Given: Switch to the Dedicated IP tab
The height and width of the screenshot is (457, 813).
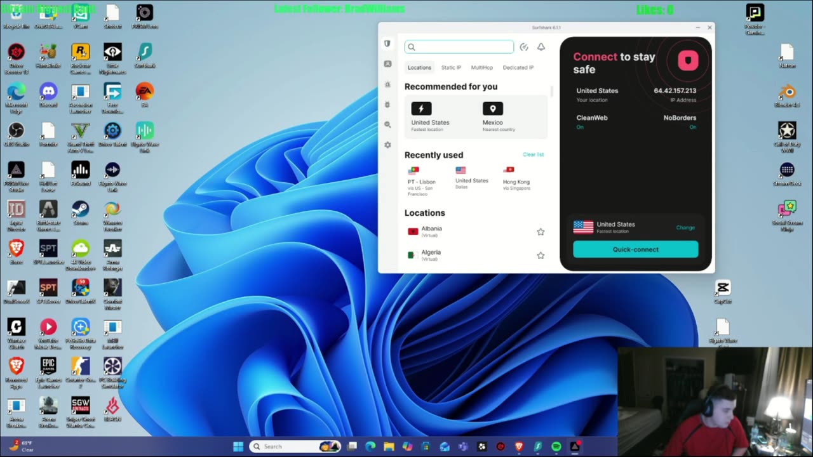Looking at the screenshot, I should tap(518, 67).
